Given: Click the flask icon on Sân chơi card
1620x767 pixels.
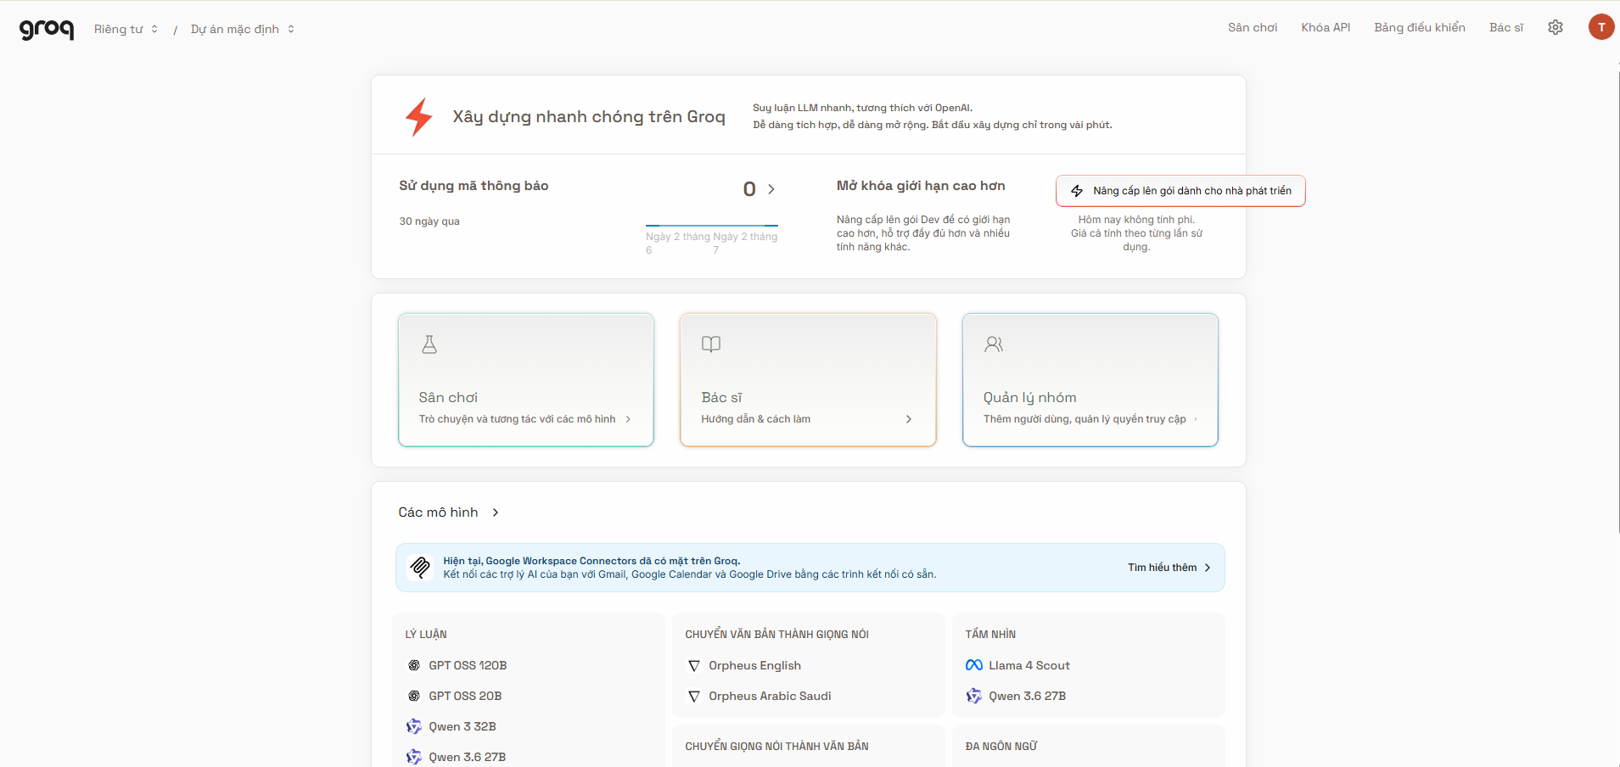Looking at the screenshot, I should tap(429, 344).
